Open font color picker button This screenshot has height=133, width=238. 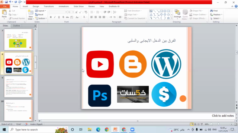click(84, 17)
